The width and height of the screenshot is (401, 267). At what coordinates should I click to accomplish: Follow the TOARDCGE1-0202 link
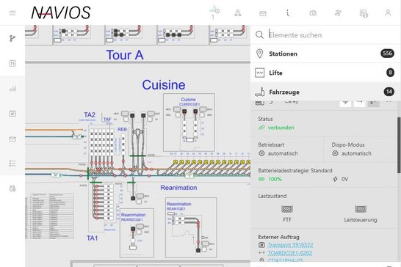click(290, 253)
